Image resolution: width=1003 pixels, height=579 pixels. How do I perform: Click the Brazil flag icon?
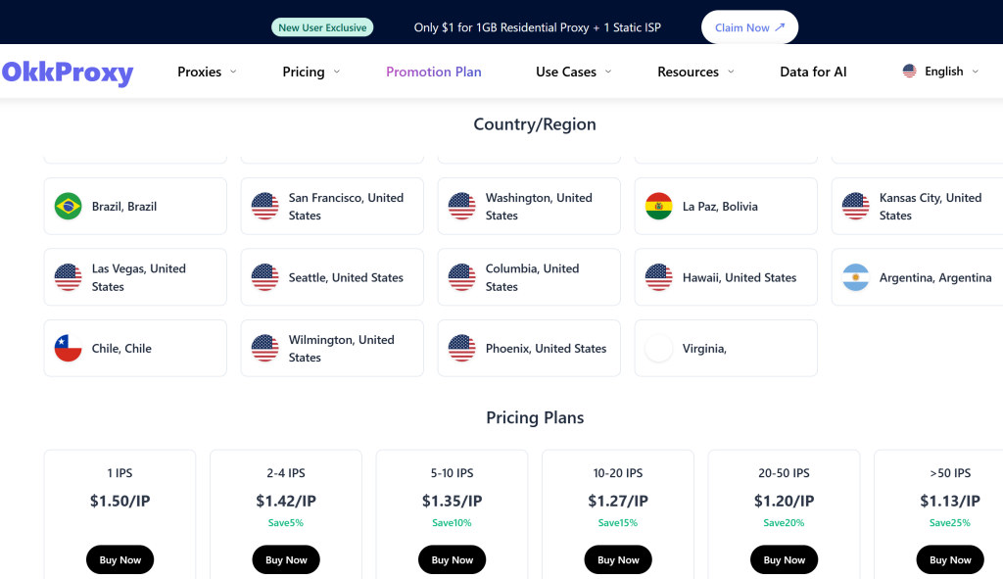[68, 207]
